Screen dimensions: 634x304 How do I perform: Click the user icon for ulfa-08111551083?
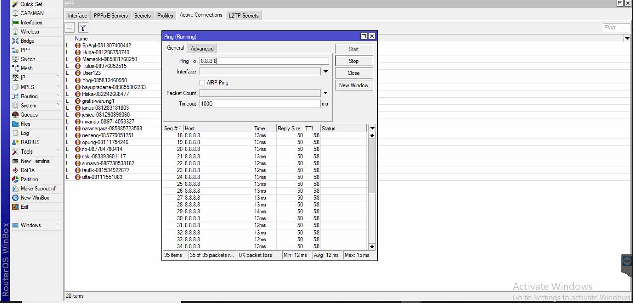78,177
